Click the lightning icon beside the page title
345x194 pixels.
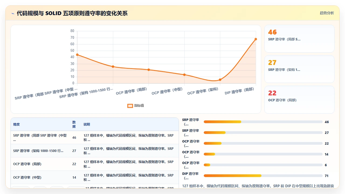tap(13, 13)
